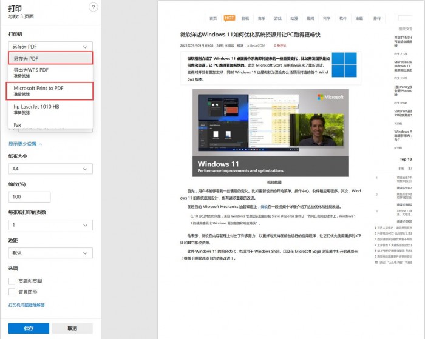The height and width of the screenshot is (339, 425).
Task: Pick hp LaserJet 1010 HB printer
Action: pyautogui.click(x=50, y=109)
